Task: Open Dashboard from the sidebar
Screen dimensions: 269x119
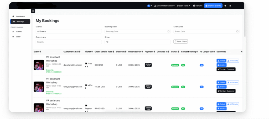Action: [20, 16]
